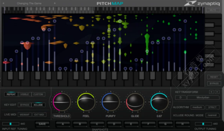Select the VISIBLE mapping mode
The image size is (224, 131).
click(25, 94)
